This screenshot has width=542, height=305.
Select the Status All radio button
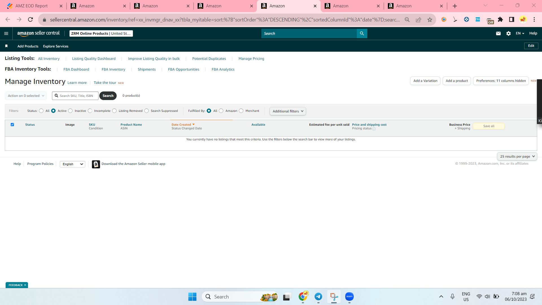[41, 111]
